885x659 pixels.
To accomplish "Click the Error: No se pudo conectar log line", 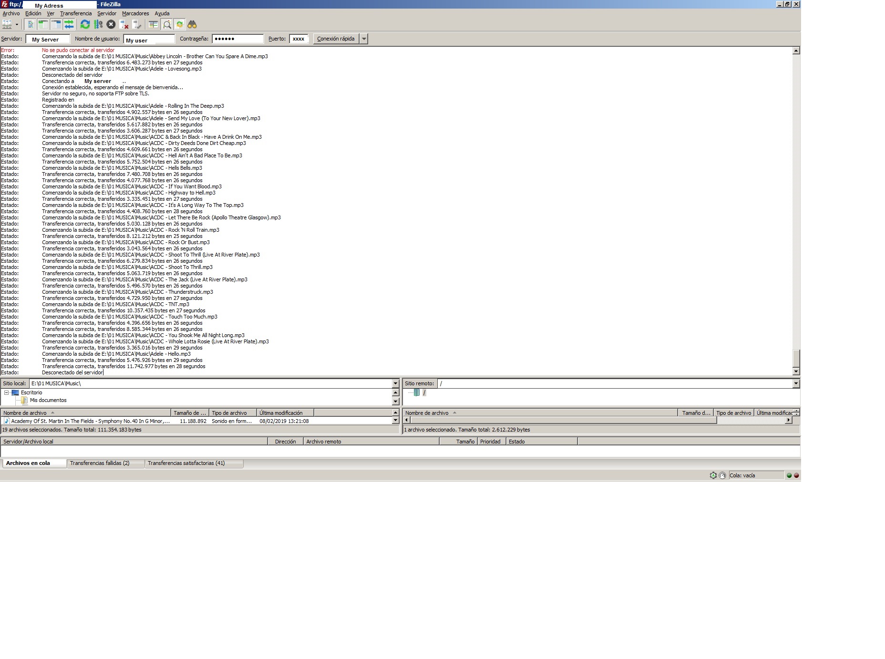I will (x=58, y=50).
